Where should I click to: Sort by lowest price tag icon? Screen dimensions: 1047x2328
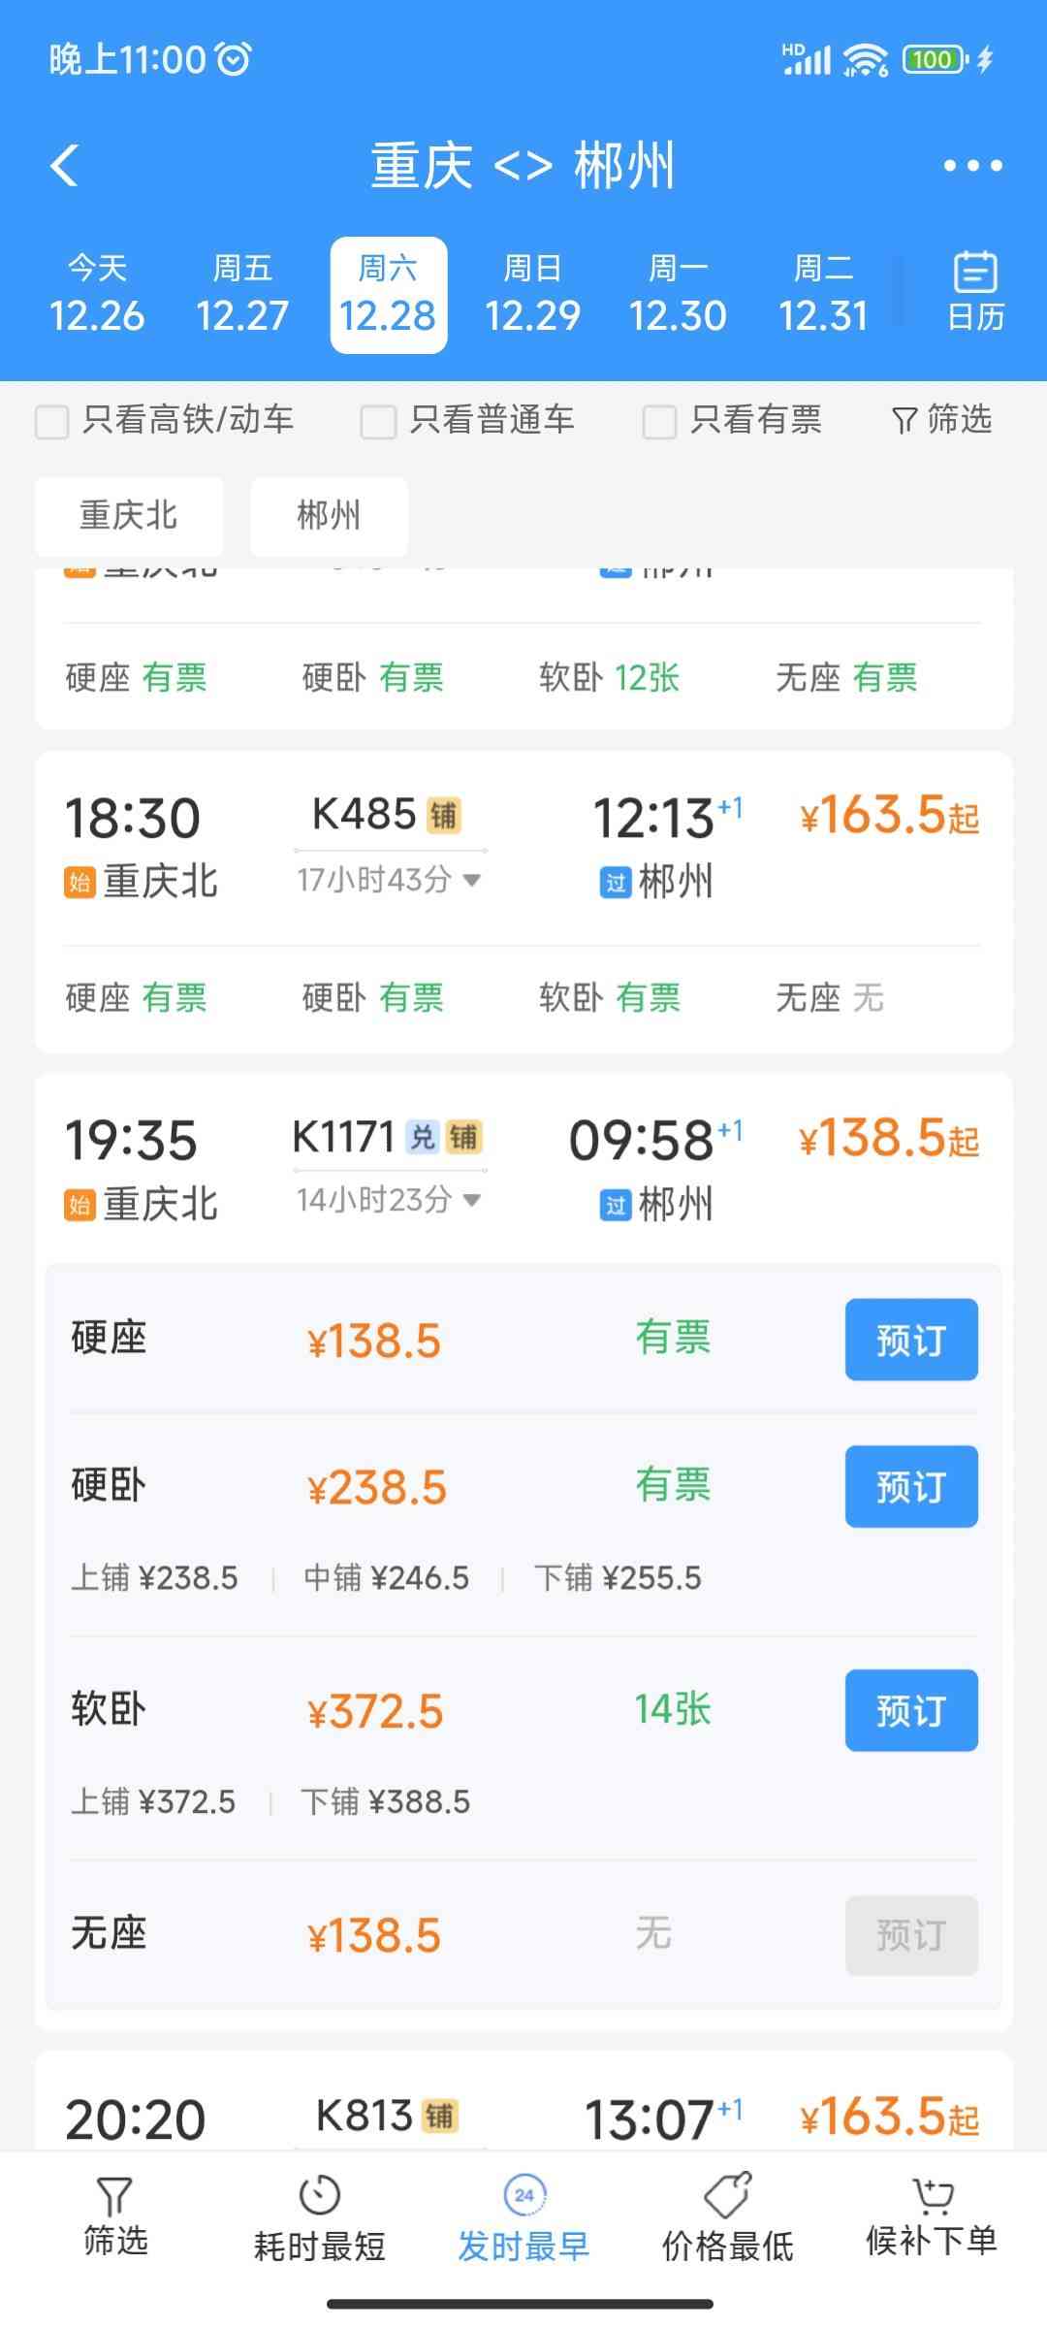727,2195
